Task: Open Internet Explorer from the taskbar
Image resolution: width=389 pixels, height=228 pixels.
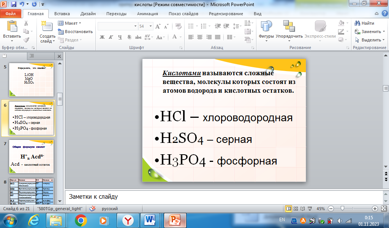Action: (x=34, y=220)
